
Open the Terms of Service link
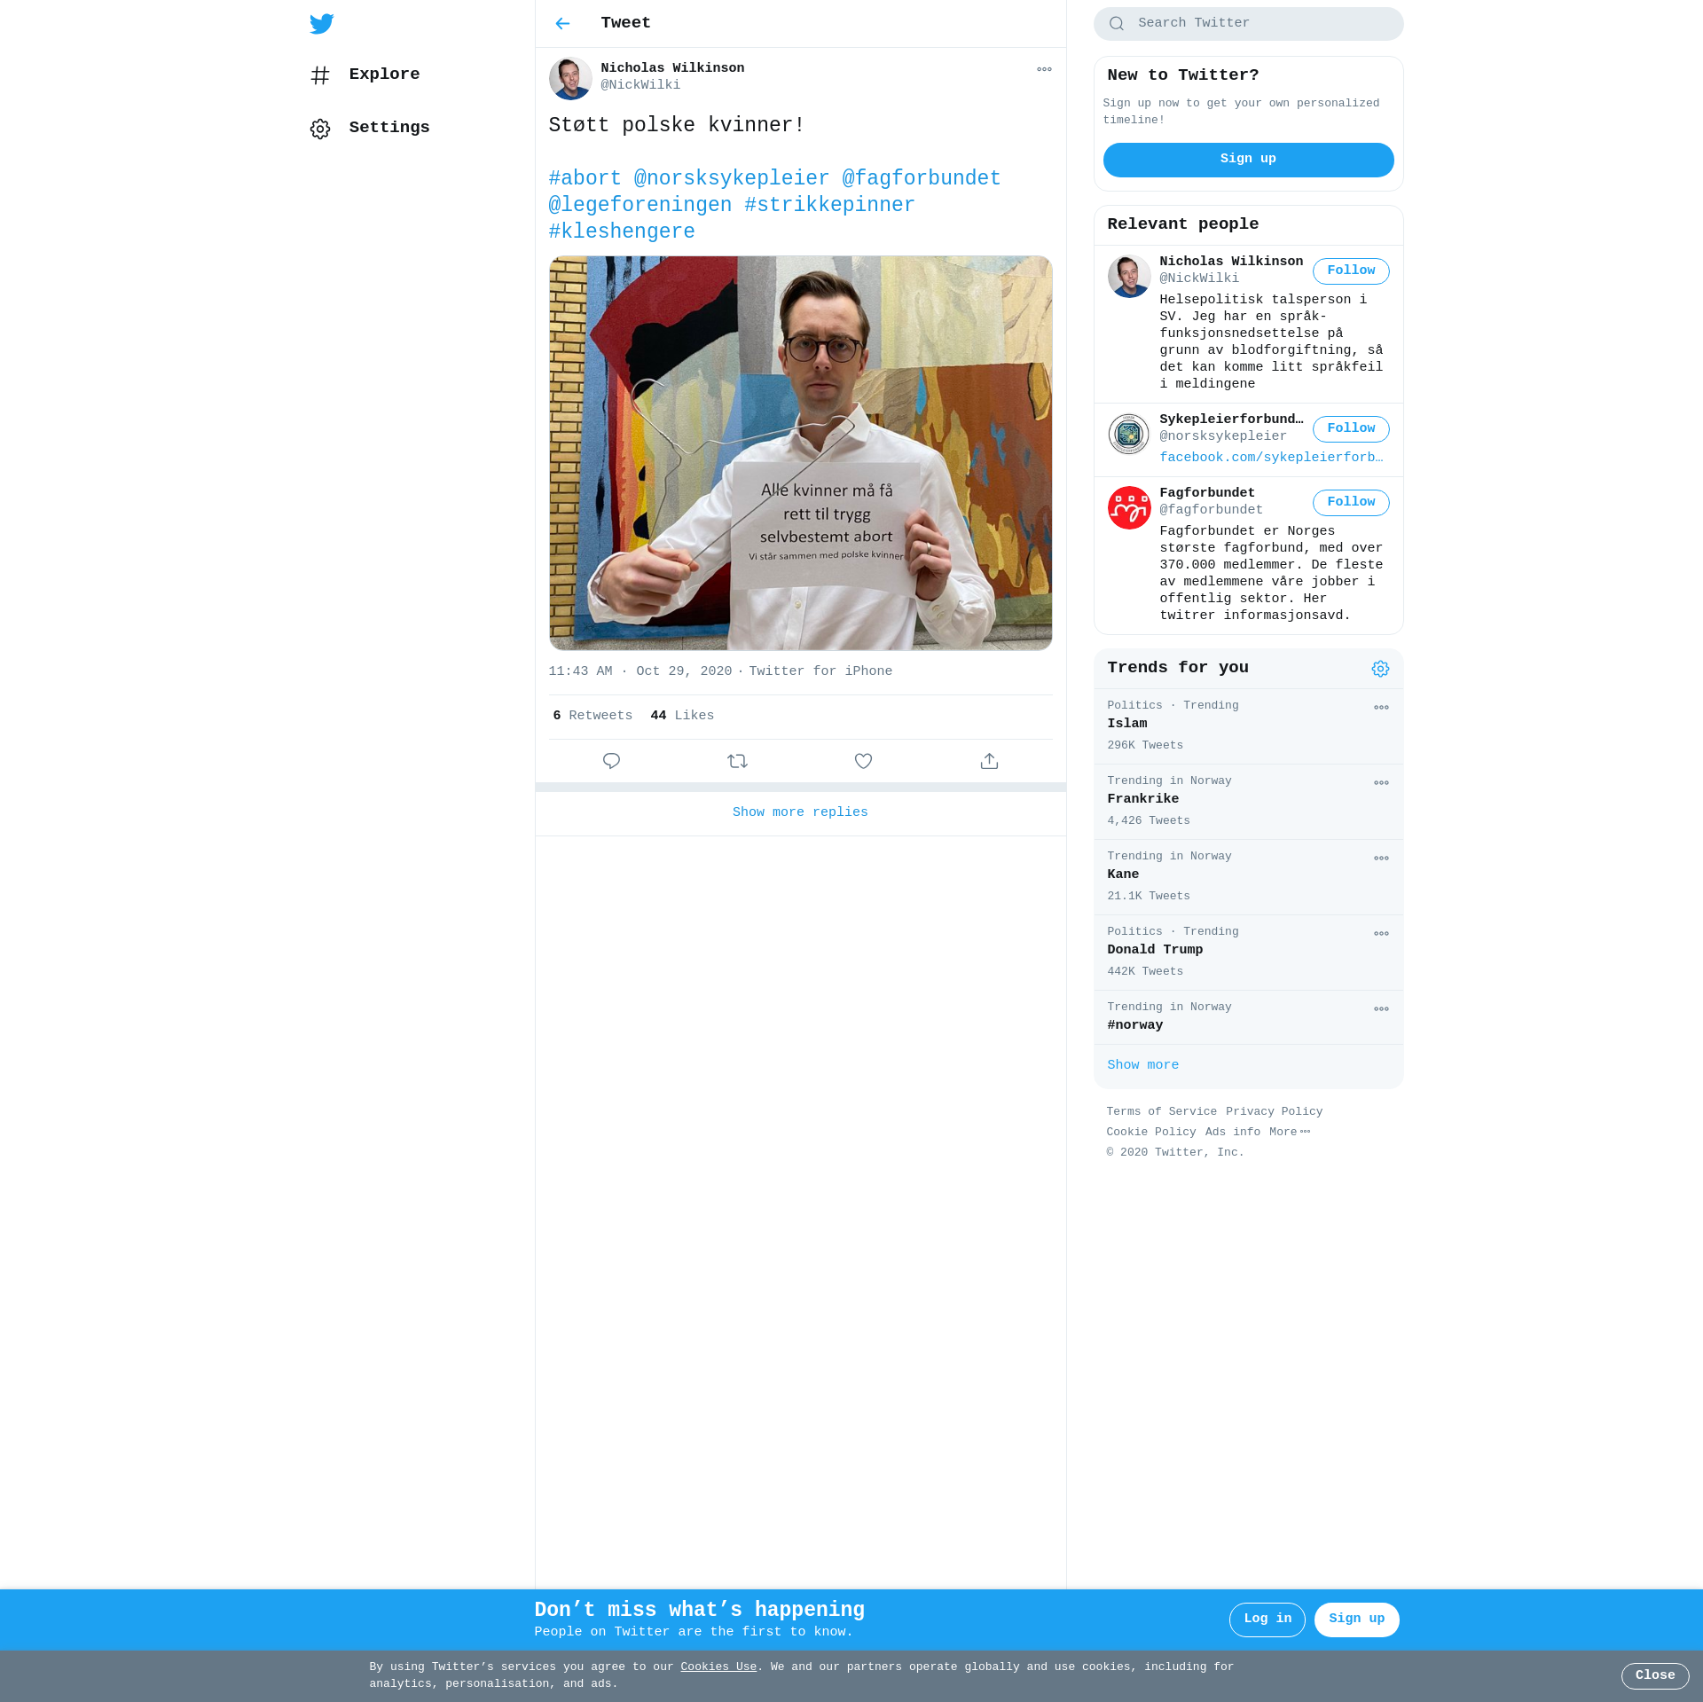[x=1161, y=1112]
